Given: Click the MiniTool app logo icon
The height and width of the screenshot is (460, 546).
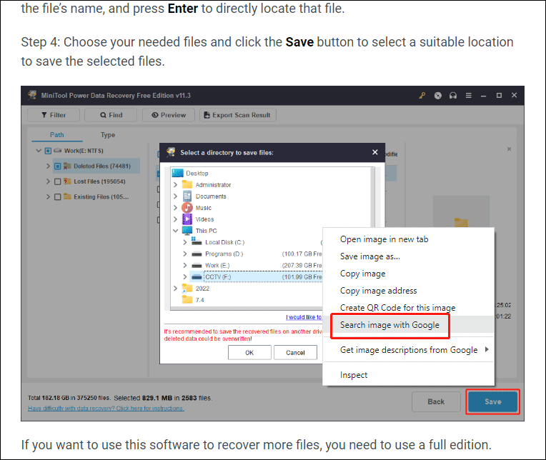Looking at the screenshot, I should (x=32, y=95).
